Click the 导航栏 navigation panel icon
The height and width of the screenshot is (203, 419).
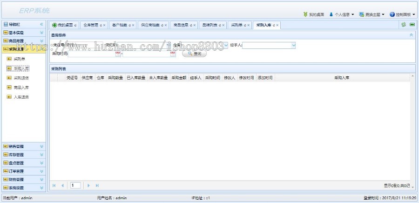tap(6, 24)
